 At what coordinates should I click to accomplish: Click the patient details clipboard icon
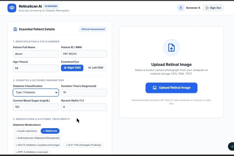(x=15, y=29)
